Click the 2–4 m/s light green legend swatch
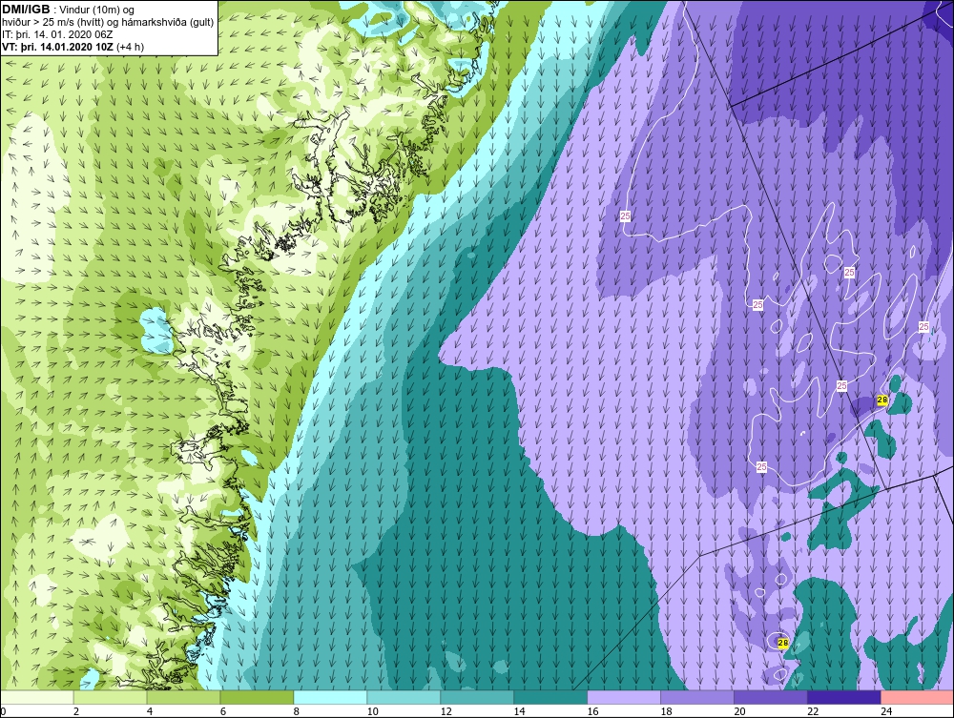Screen dimensions: 954x718 (110, 697)
